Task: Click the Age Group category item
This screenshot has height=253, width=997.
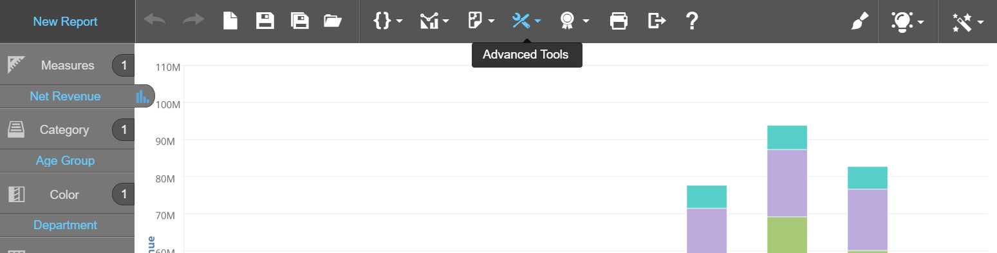Action: pyautogui.click(x=65, y=160)
